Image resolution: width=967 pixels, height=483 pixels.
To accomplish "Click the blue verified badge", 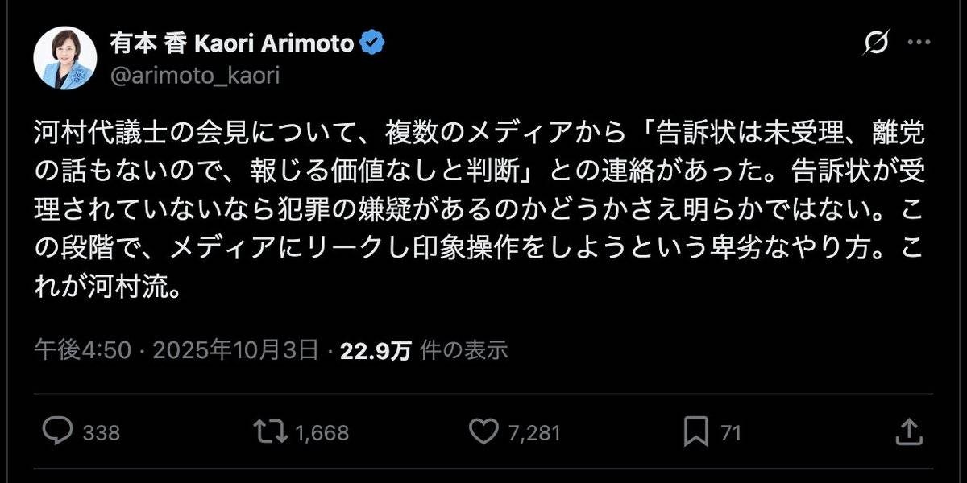I will click(x=371, y=43).
